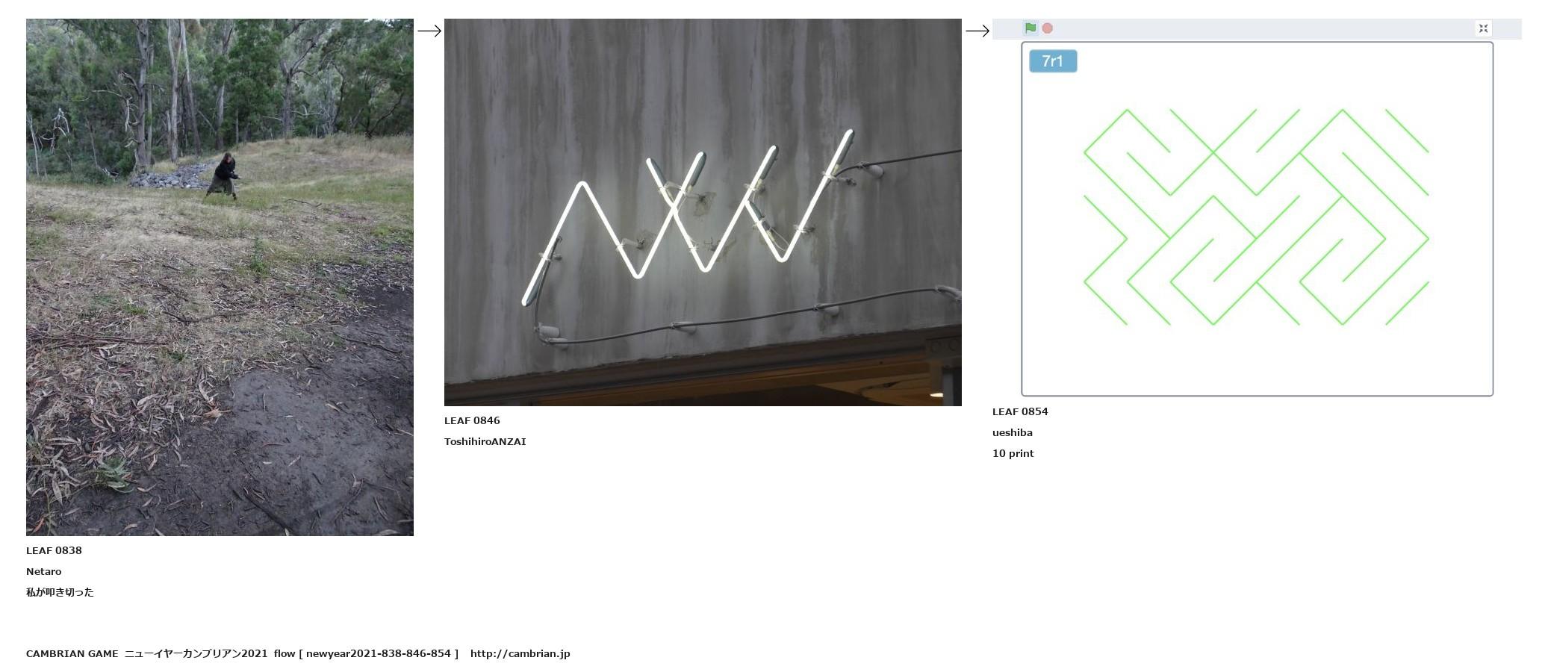1548x672 pixels.
Task: Click author name Netaro
Action: coord(44,571)
